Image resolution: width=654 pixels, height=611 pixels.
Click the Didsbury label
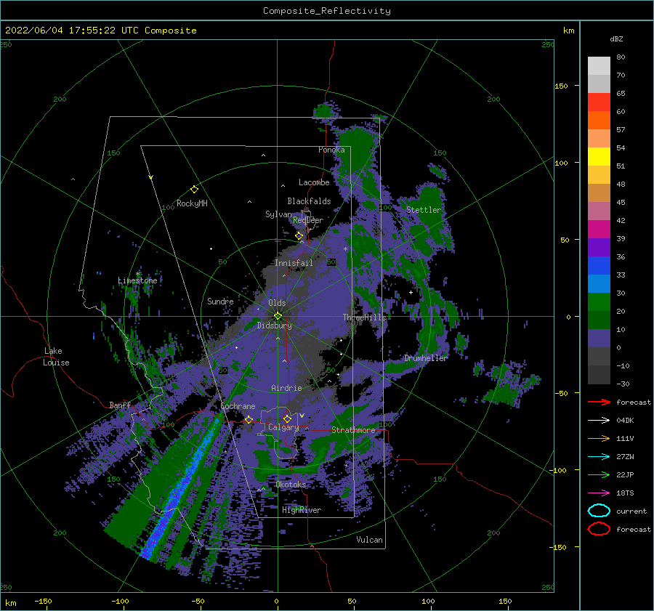tap(275, 325)
